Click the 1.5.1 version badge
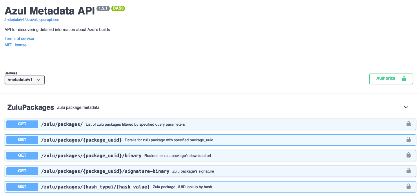The height and width of the screenshot is (196, 419). pos(103,8)
